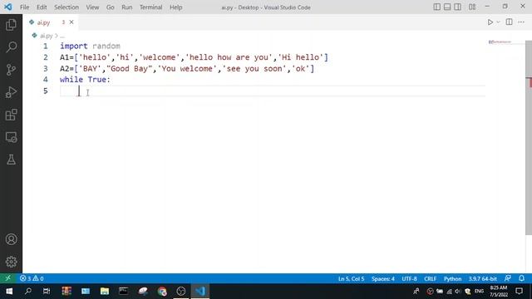Click the editor vertical scrollbar
Screen dimensions: 532x299
coord(529,137)
